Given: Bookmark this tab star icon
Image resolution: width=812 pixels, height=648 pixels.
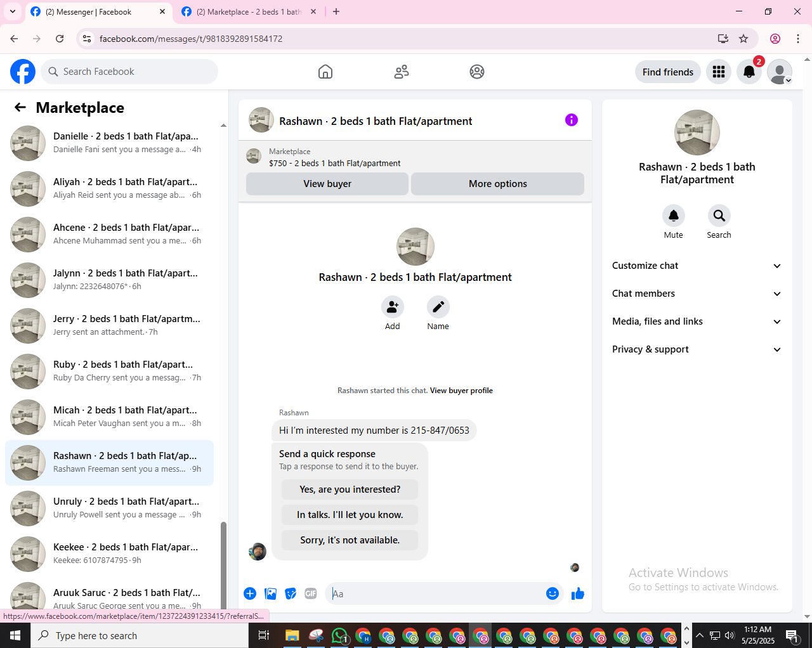Looking at the screenshot, I should coord(743,39).
